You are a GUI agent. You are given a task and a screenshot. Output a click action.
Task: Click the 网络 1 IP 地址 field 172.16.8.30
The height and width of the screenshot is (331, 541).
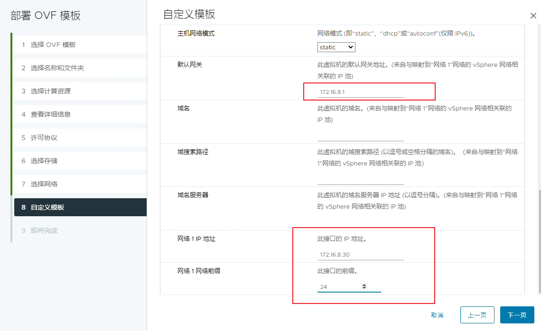(360, 255)
